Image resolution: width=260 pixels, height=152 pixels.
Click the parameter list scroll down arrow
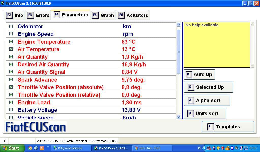pyautogui.click(x=178, y=117)
